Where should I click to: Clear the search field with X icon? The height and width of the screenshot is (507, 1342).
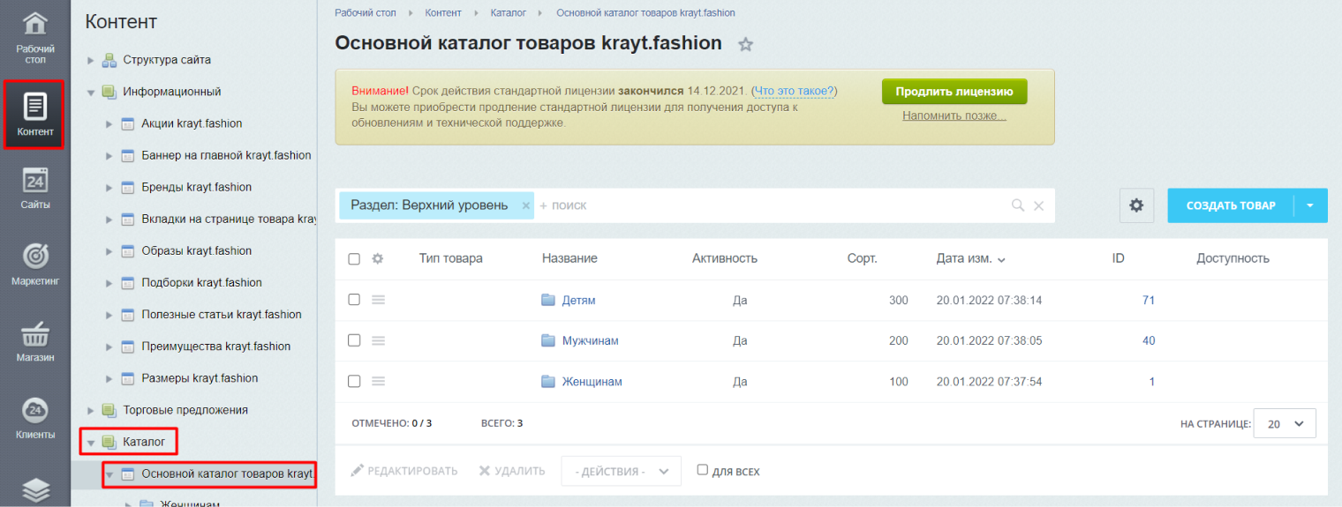click(1038, 205)
